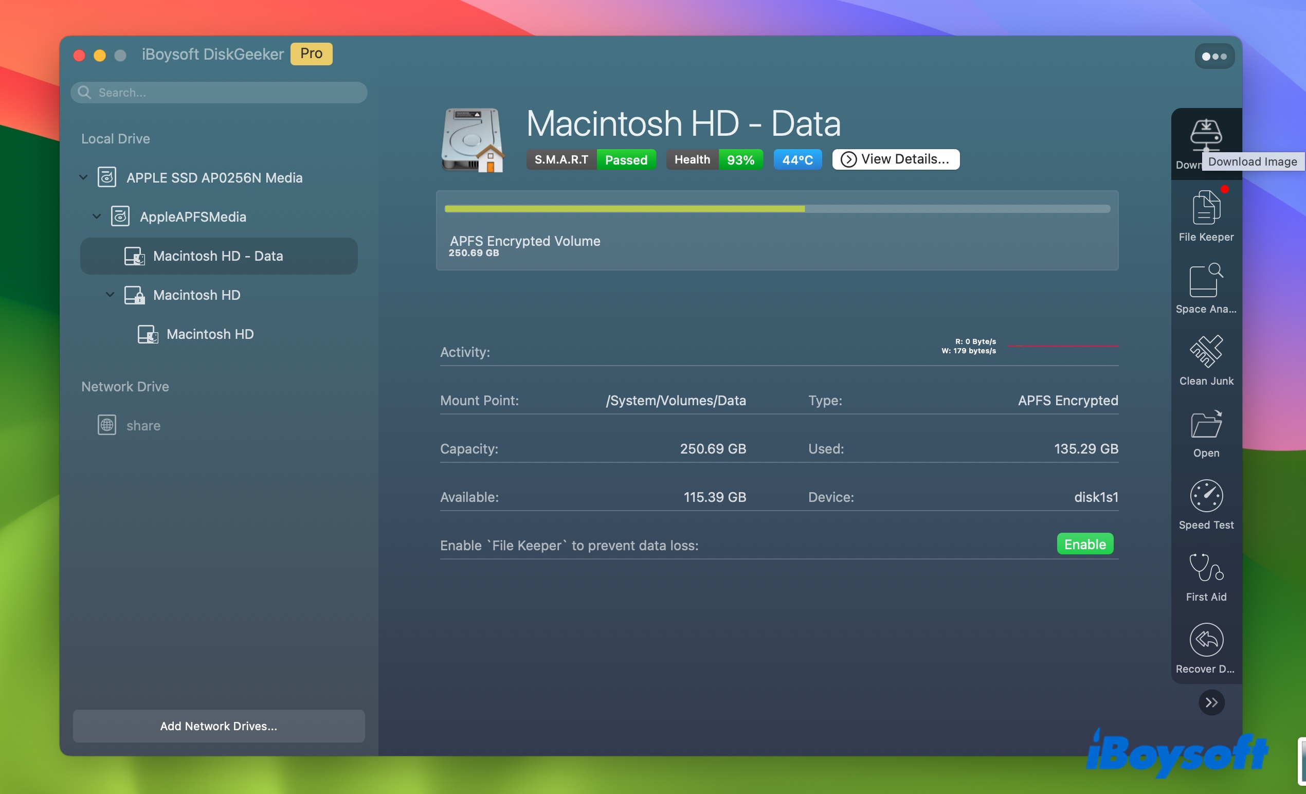Image resolution: width=1306 pixels, height=794 pixels.
Task: Click the APFS Encrypted Volume partition box
Action: pyautogui.click(x=777, y=230)
